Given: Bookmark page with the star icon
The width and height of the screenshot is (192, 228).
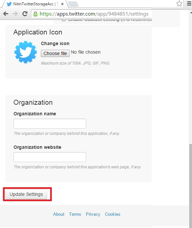Looking at the screenshot, I should 179,4.
